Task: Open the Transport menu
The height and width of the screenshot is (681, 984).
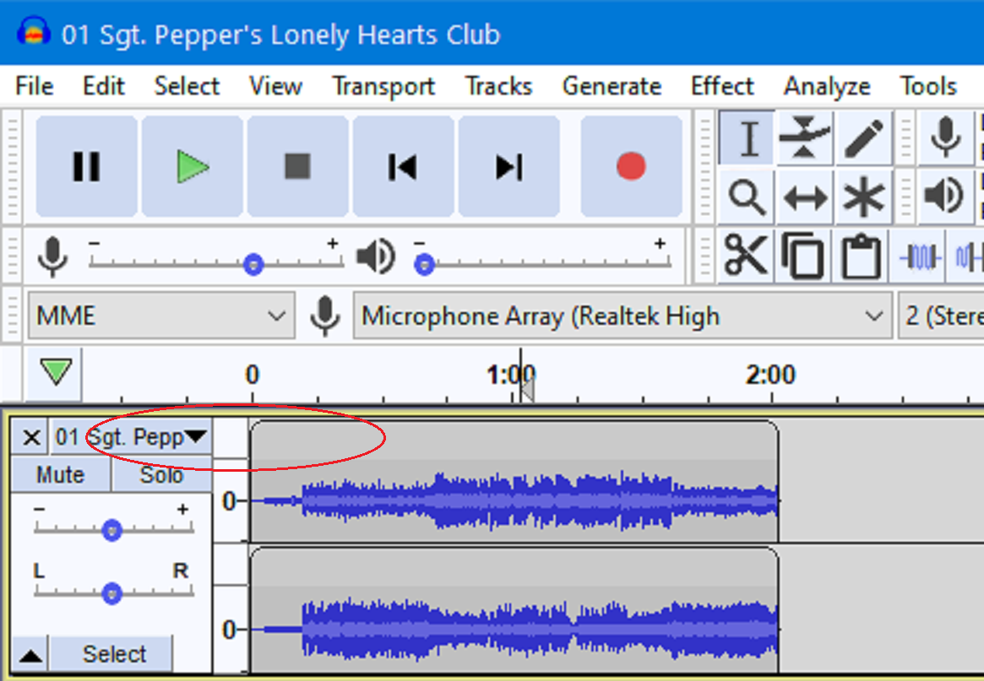Action: point(383,85)
